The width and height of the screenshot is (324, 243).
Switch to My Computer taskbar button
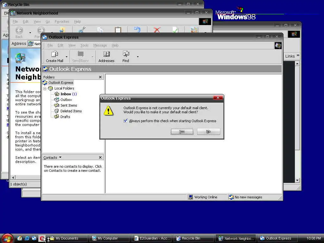click(x=109, y=239)
